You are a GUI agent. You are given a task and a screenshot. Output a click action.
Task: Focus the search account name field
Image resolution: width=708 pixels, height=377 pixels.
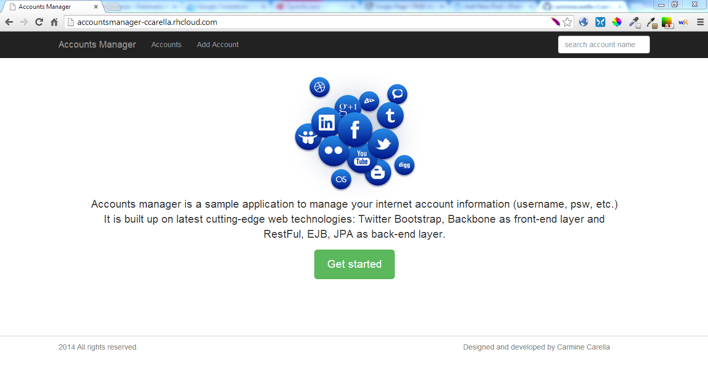coord(603,45)
